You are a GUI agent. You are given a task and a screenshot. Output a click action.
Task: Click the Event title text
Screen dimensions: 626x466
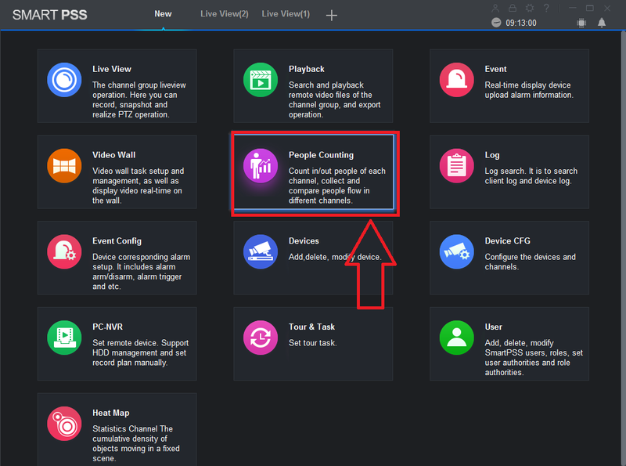coord(495,69)
